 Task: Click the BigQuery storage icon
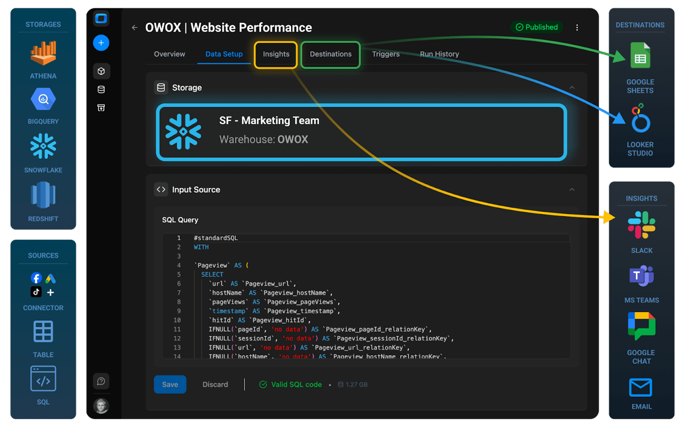coord(43,100)
